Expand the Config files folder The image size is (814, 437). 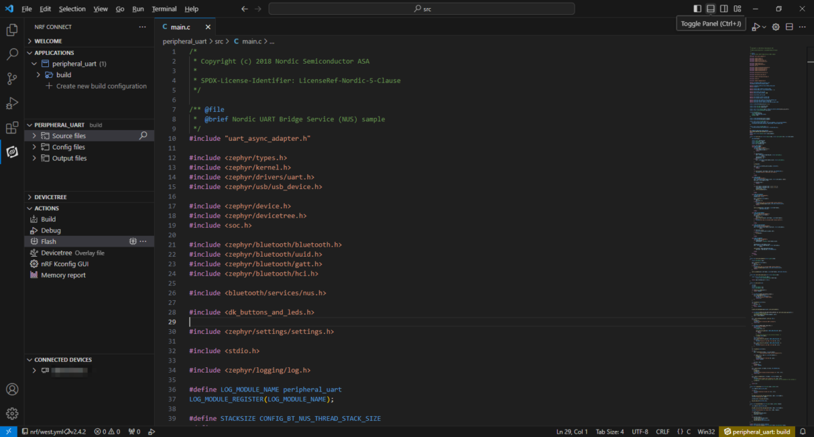tap(34, 147)
